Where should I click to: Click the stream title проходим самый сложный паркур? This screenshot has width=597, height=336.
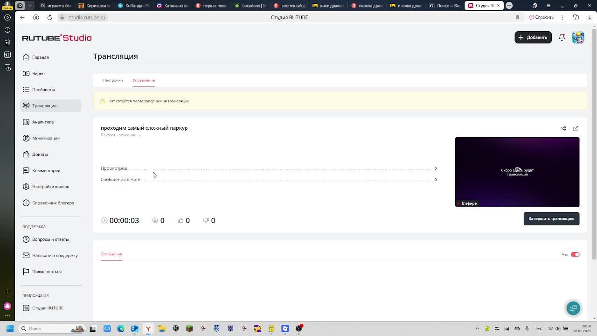click(x=144, y=128)
